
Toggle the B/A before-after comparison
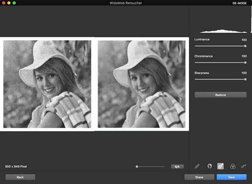pyautogui.click(x=177, y=167)
